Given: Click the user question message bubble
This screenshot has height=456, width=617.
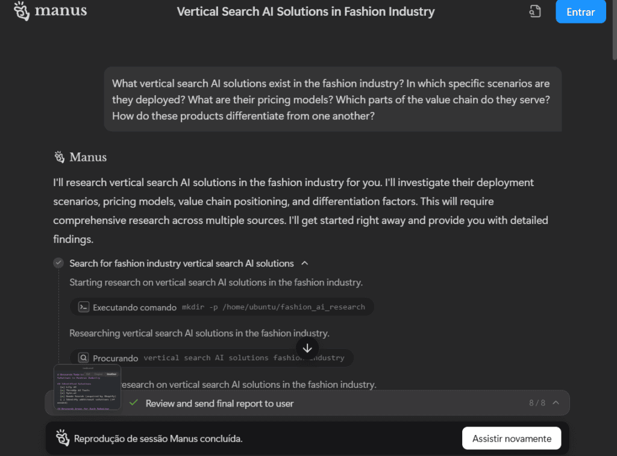Looking at the screenshot, I should (x=333, y=99).
